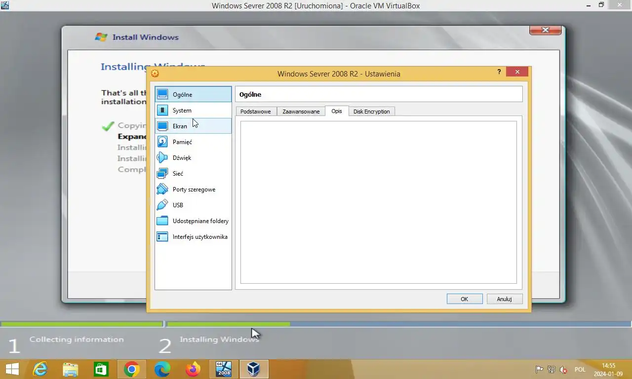Viewport: 632px width, 379px height.
Task: Launch Google Chrome from the taskbar
Action: click(x=132, y=369)
